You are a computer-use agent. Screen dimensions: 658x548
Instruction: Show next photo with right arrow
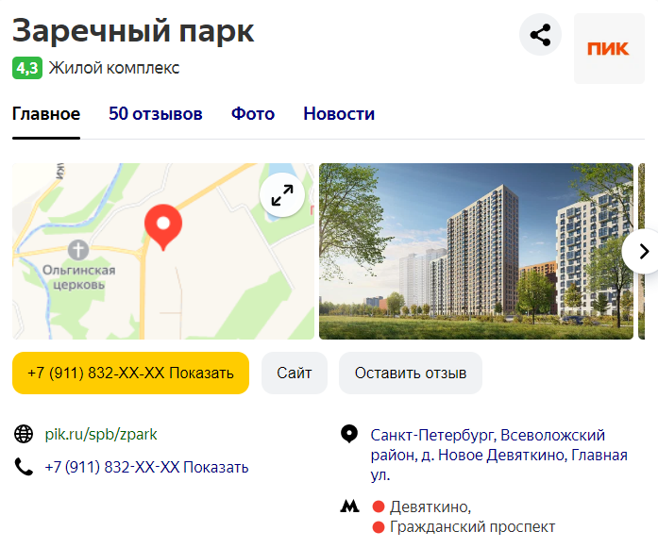coord(643,252)
